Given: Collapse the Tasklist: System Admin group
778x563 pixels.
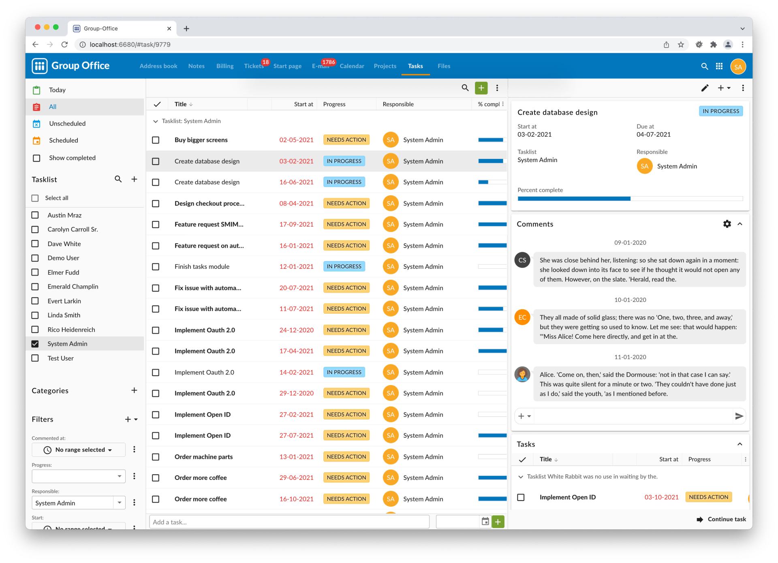Looking at the screenshot, I should pyautogui.click(x=155, y=121).
